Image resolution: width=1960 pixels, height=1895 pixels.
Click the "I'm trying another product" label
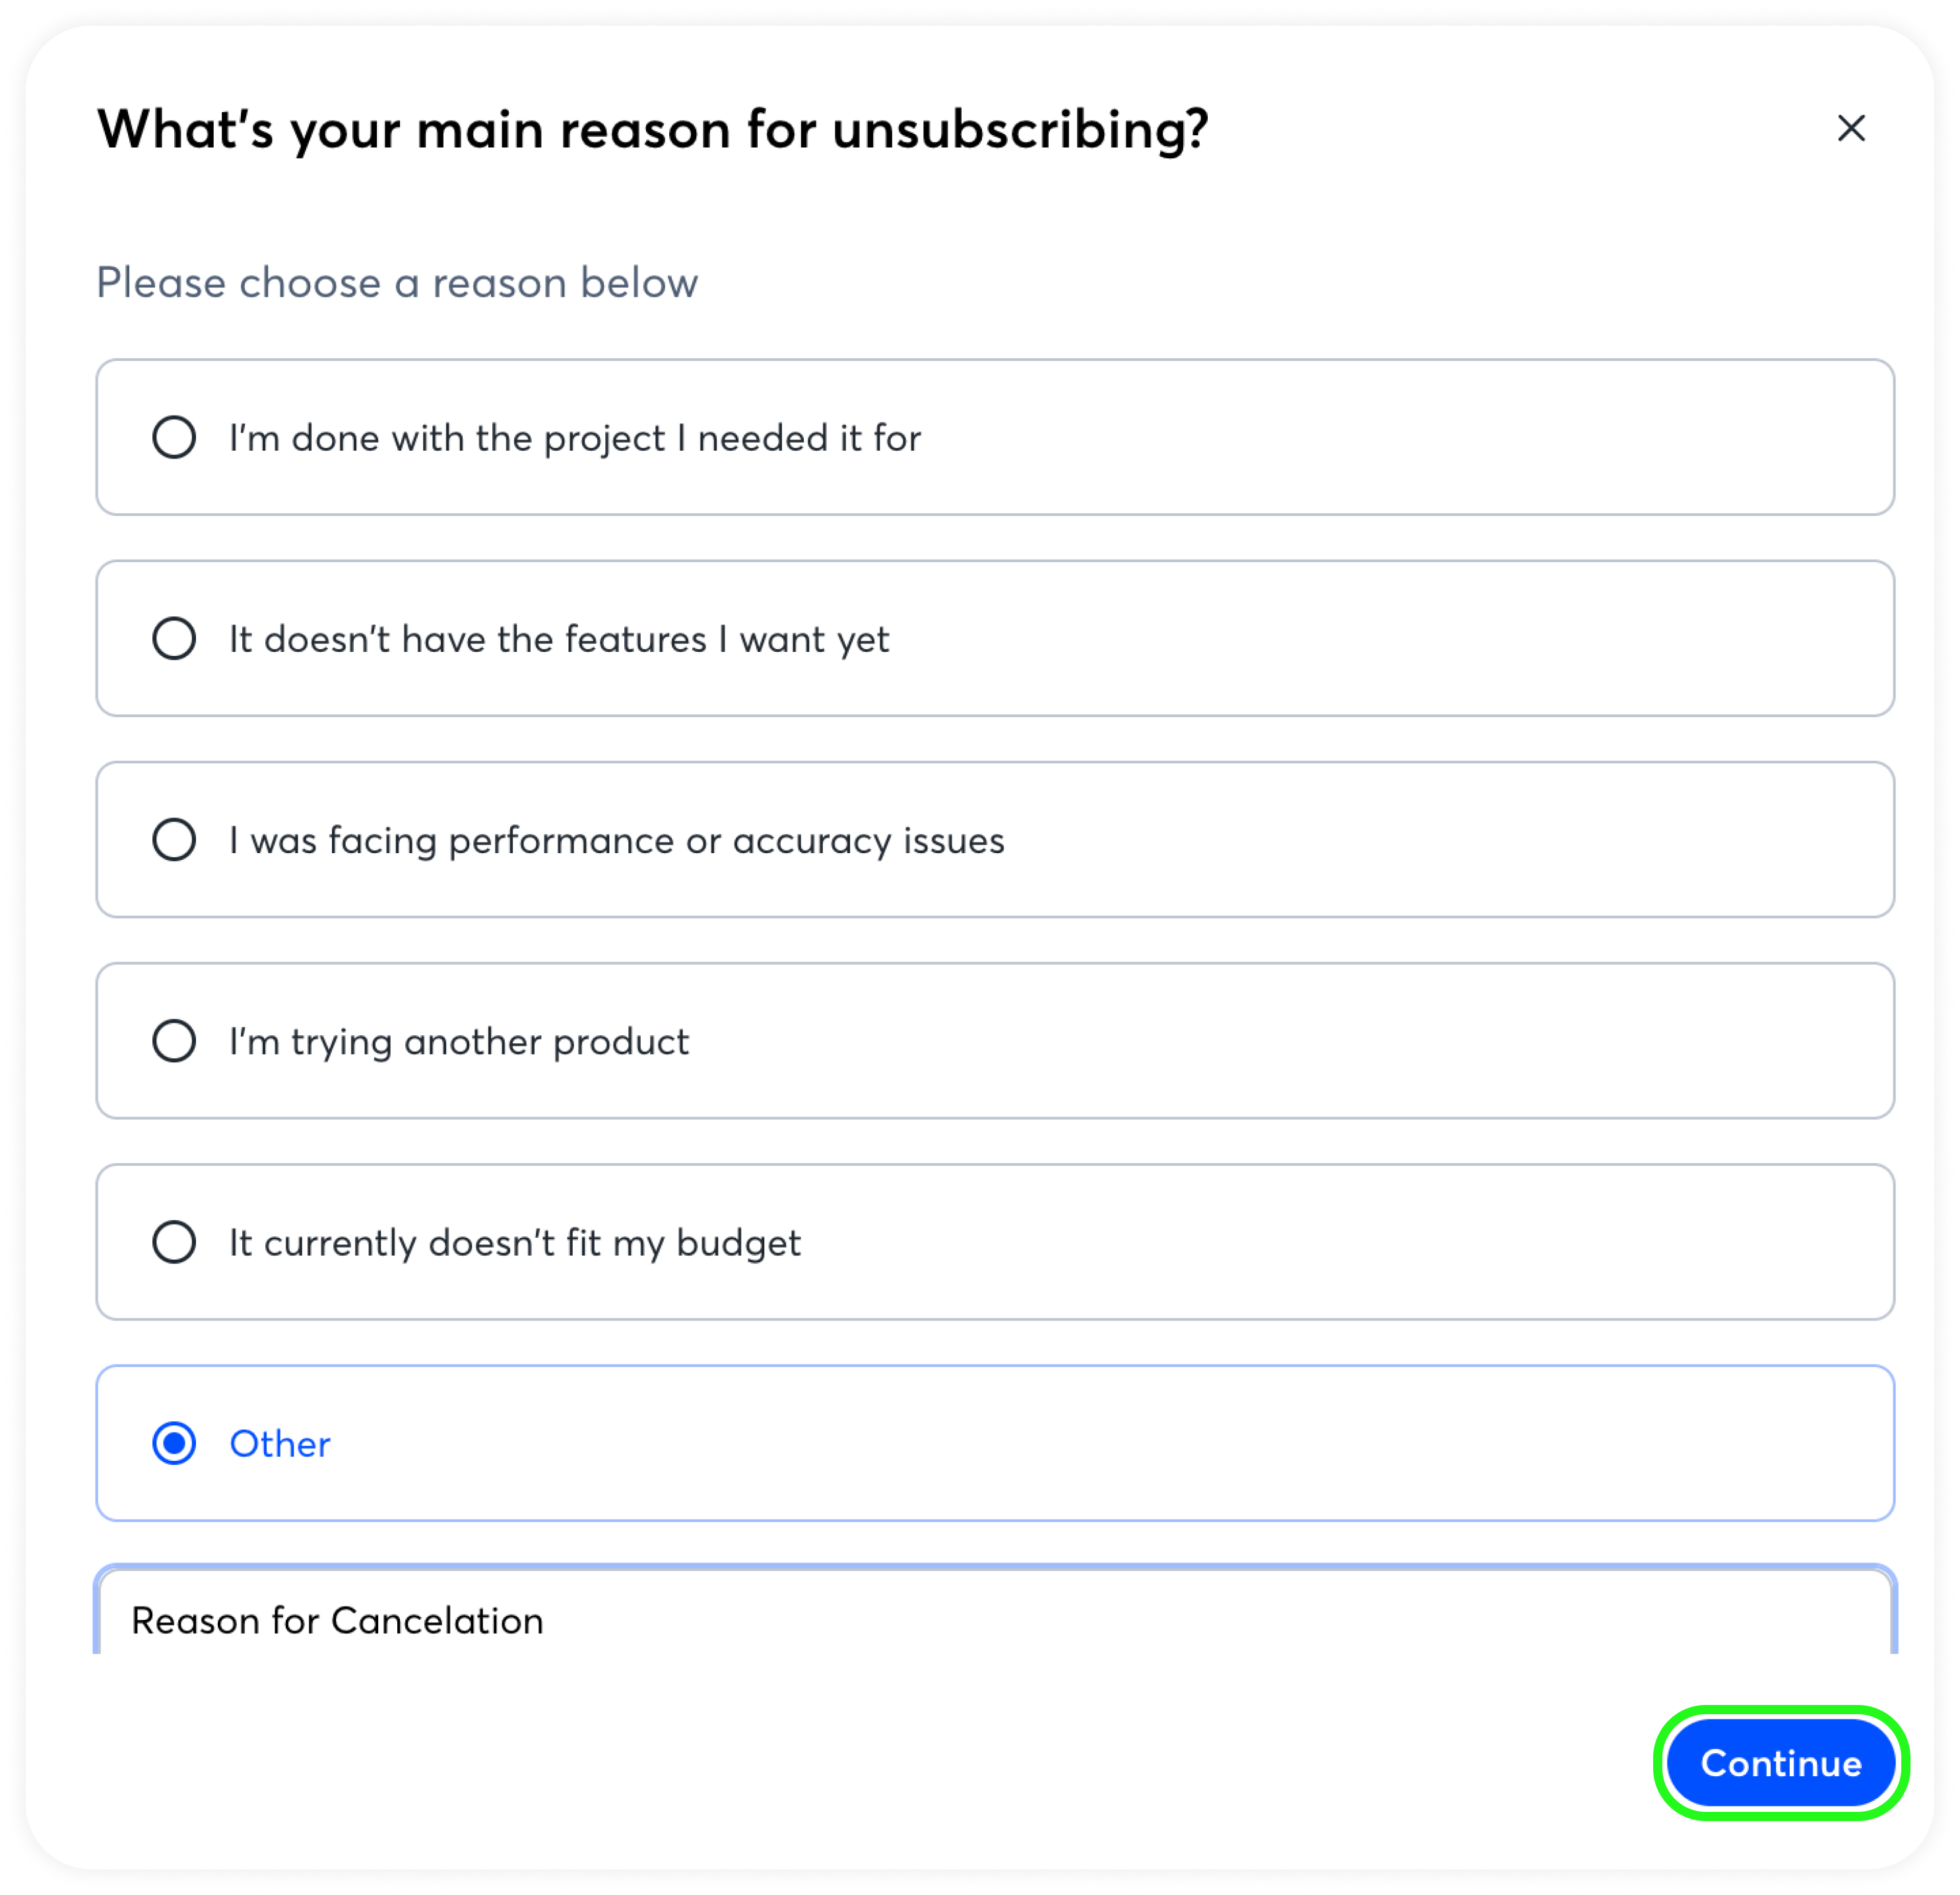tap(458, 1041)
